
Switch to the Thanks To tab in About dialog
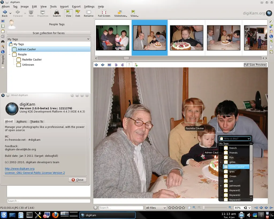[x=36, y=121]
